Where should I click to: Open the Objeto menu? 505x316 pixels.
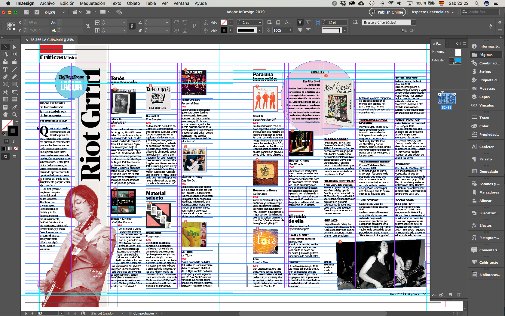tap(133, 3)
